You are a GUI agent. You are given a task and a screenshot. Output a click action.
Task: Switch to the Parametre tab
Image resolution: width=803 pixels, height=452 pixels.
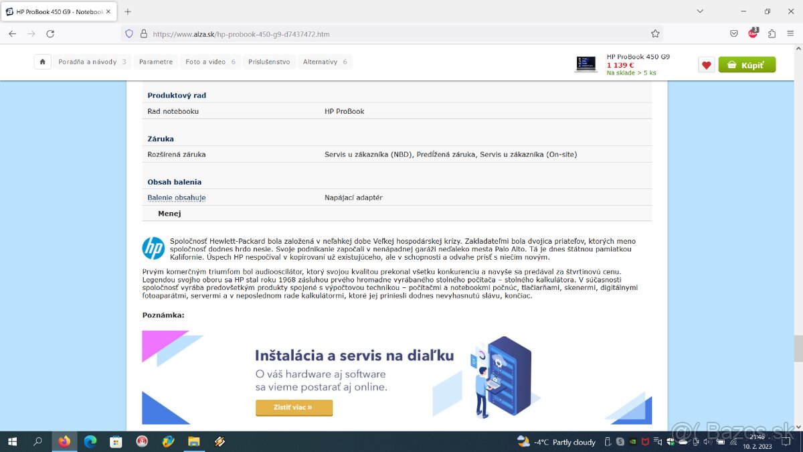point(156,62)
